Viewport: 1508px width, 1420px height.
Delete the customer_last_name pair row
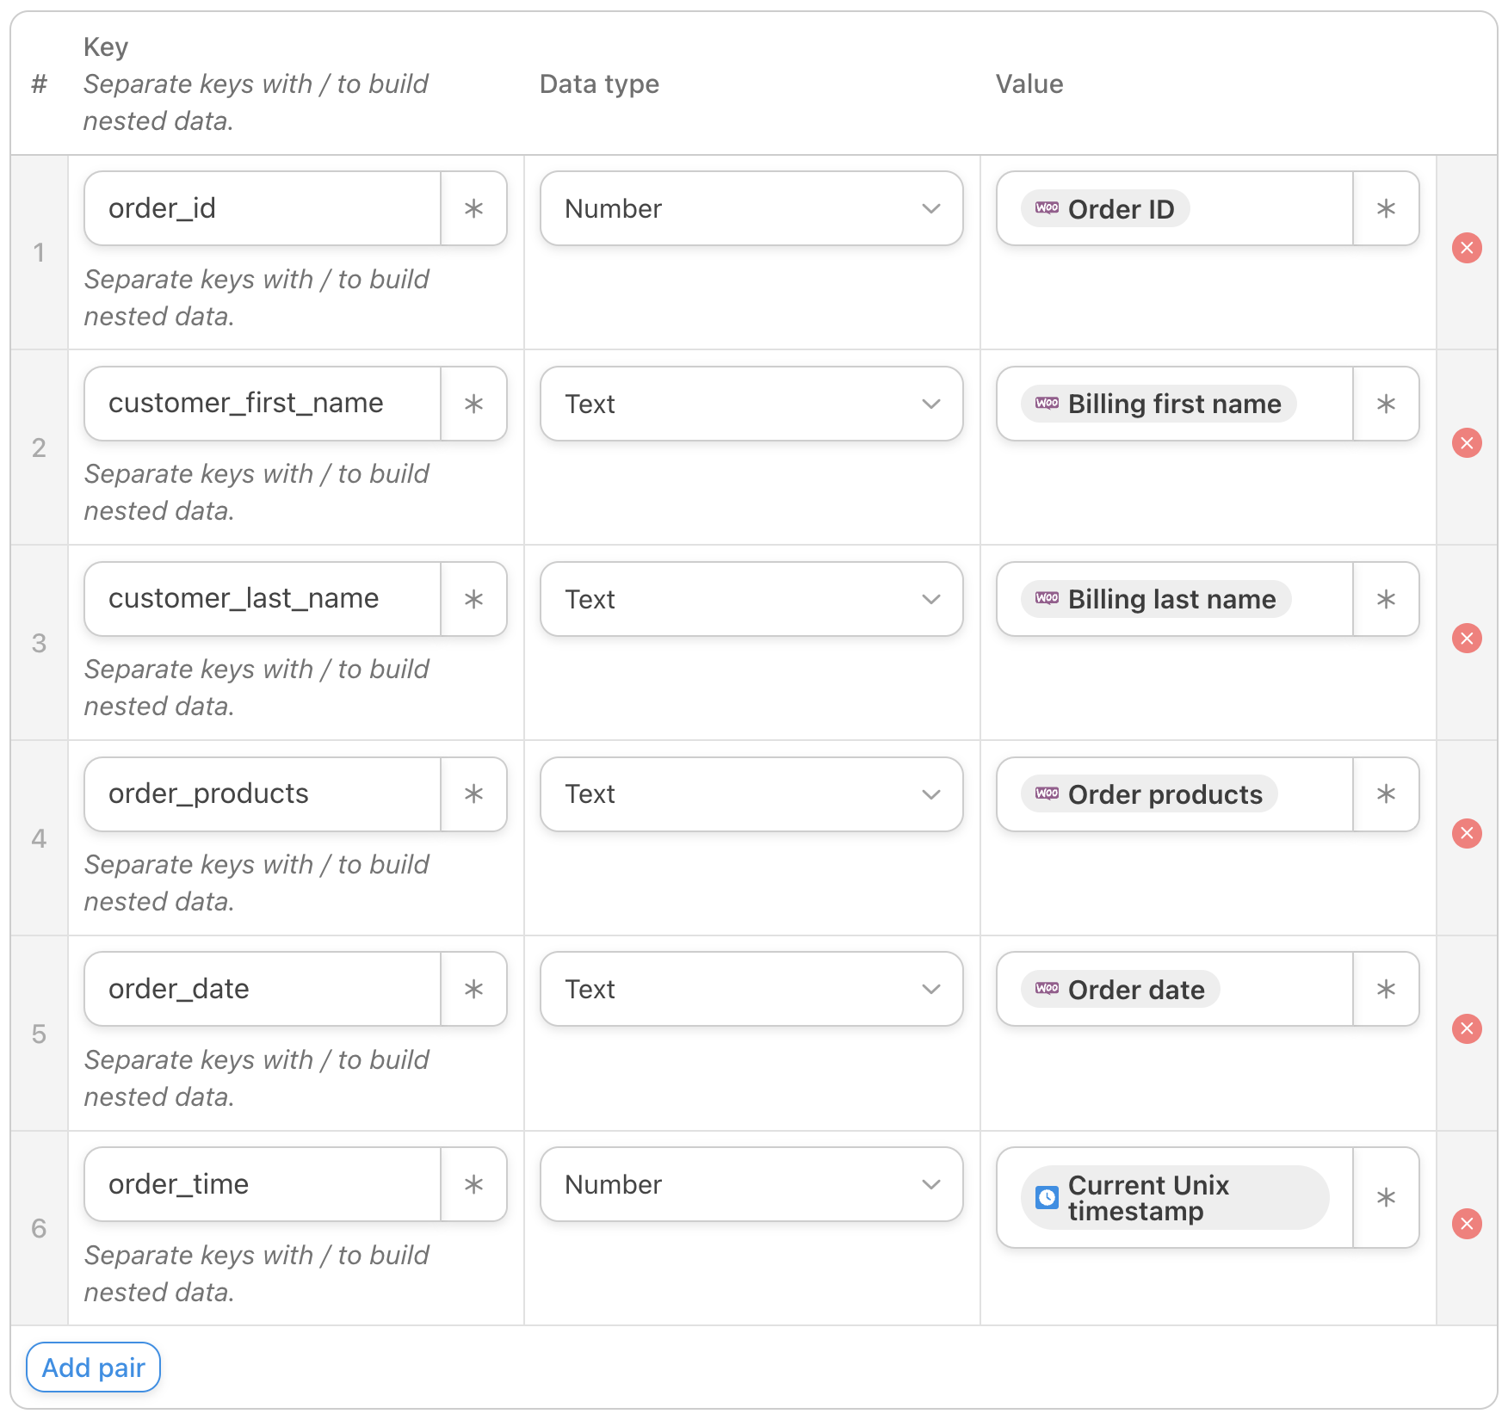(x=1467, y=639)
